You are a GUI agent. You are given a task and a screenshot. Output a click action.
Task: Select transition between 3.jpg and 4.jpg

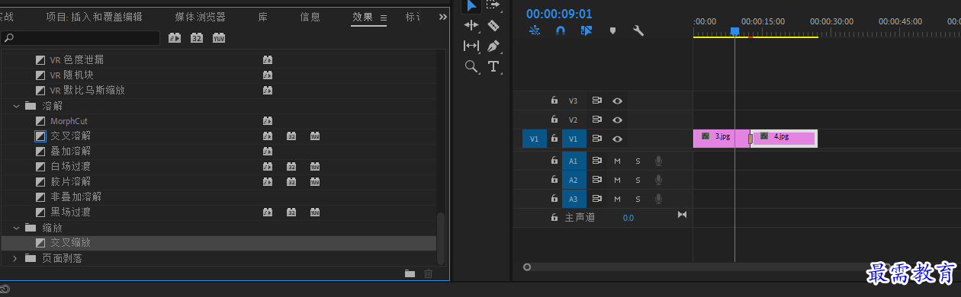coord(750,138)
